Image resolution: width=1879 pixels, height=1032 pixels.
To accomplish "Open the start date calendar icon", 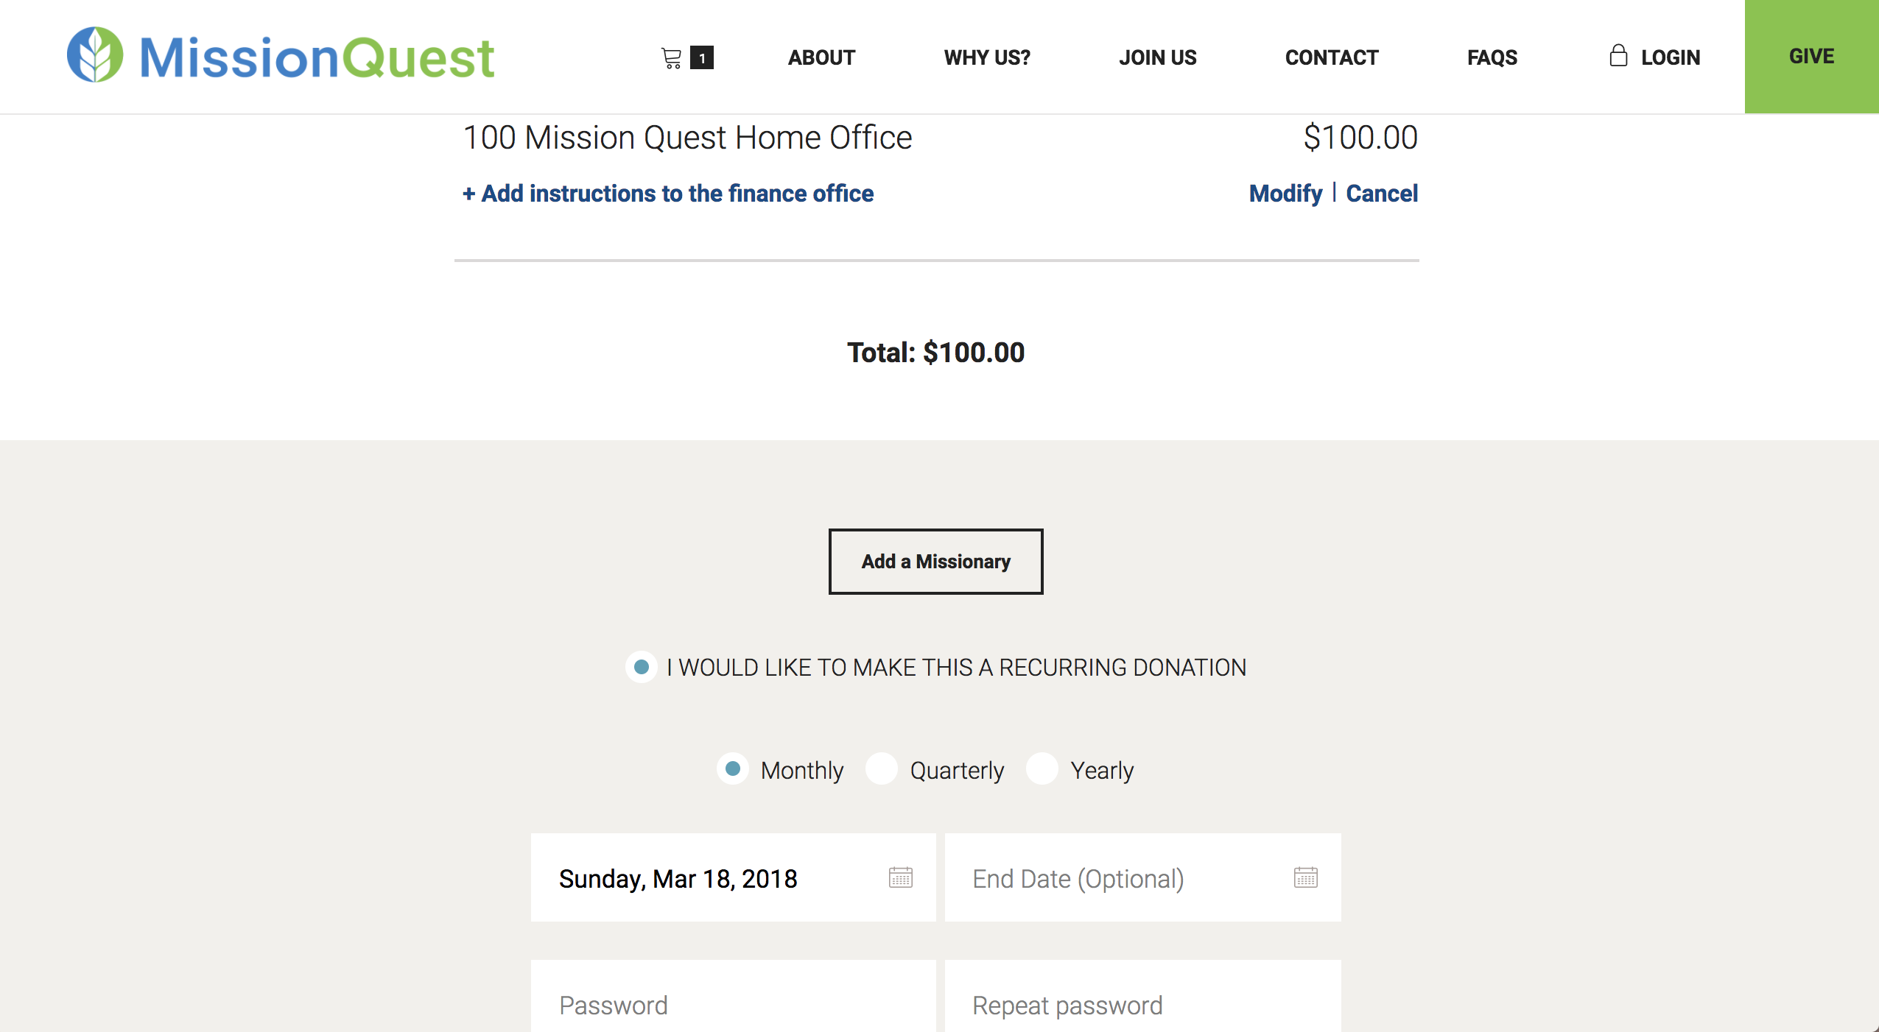I will [x=900, y=877].
